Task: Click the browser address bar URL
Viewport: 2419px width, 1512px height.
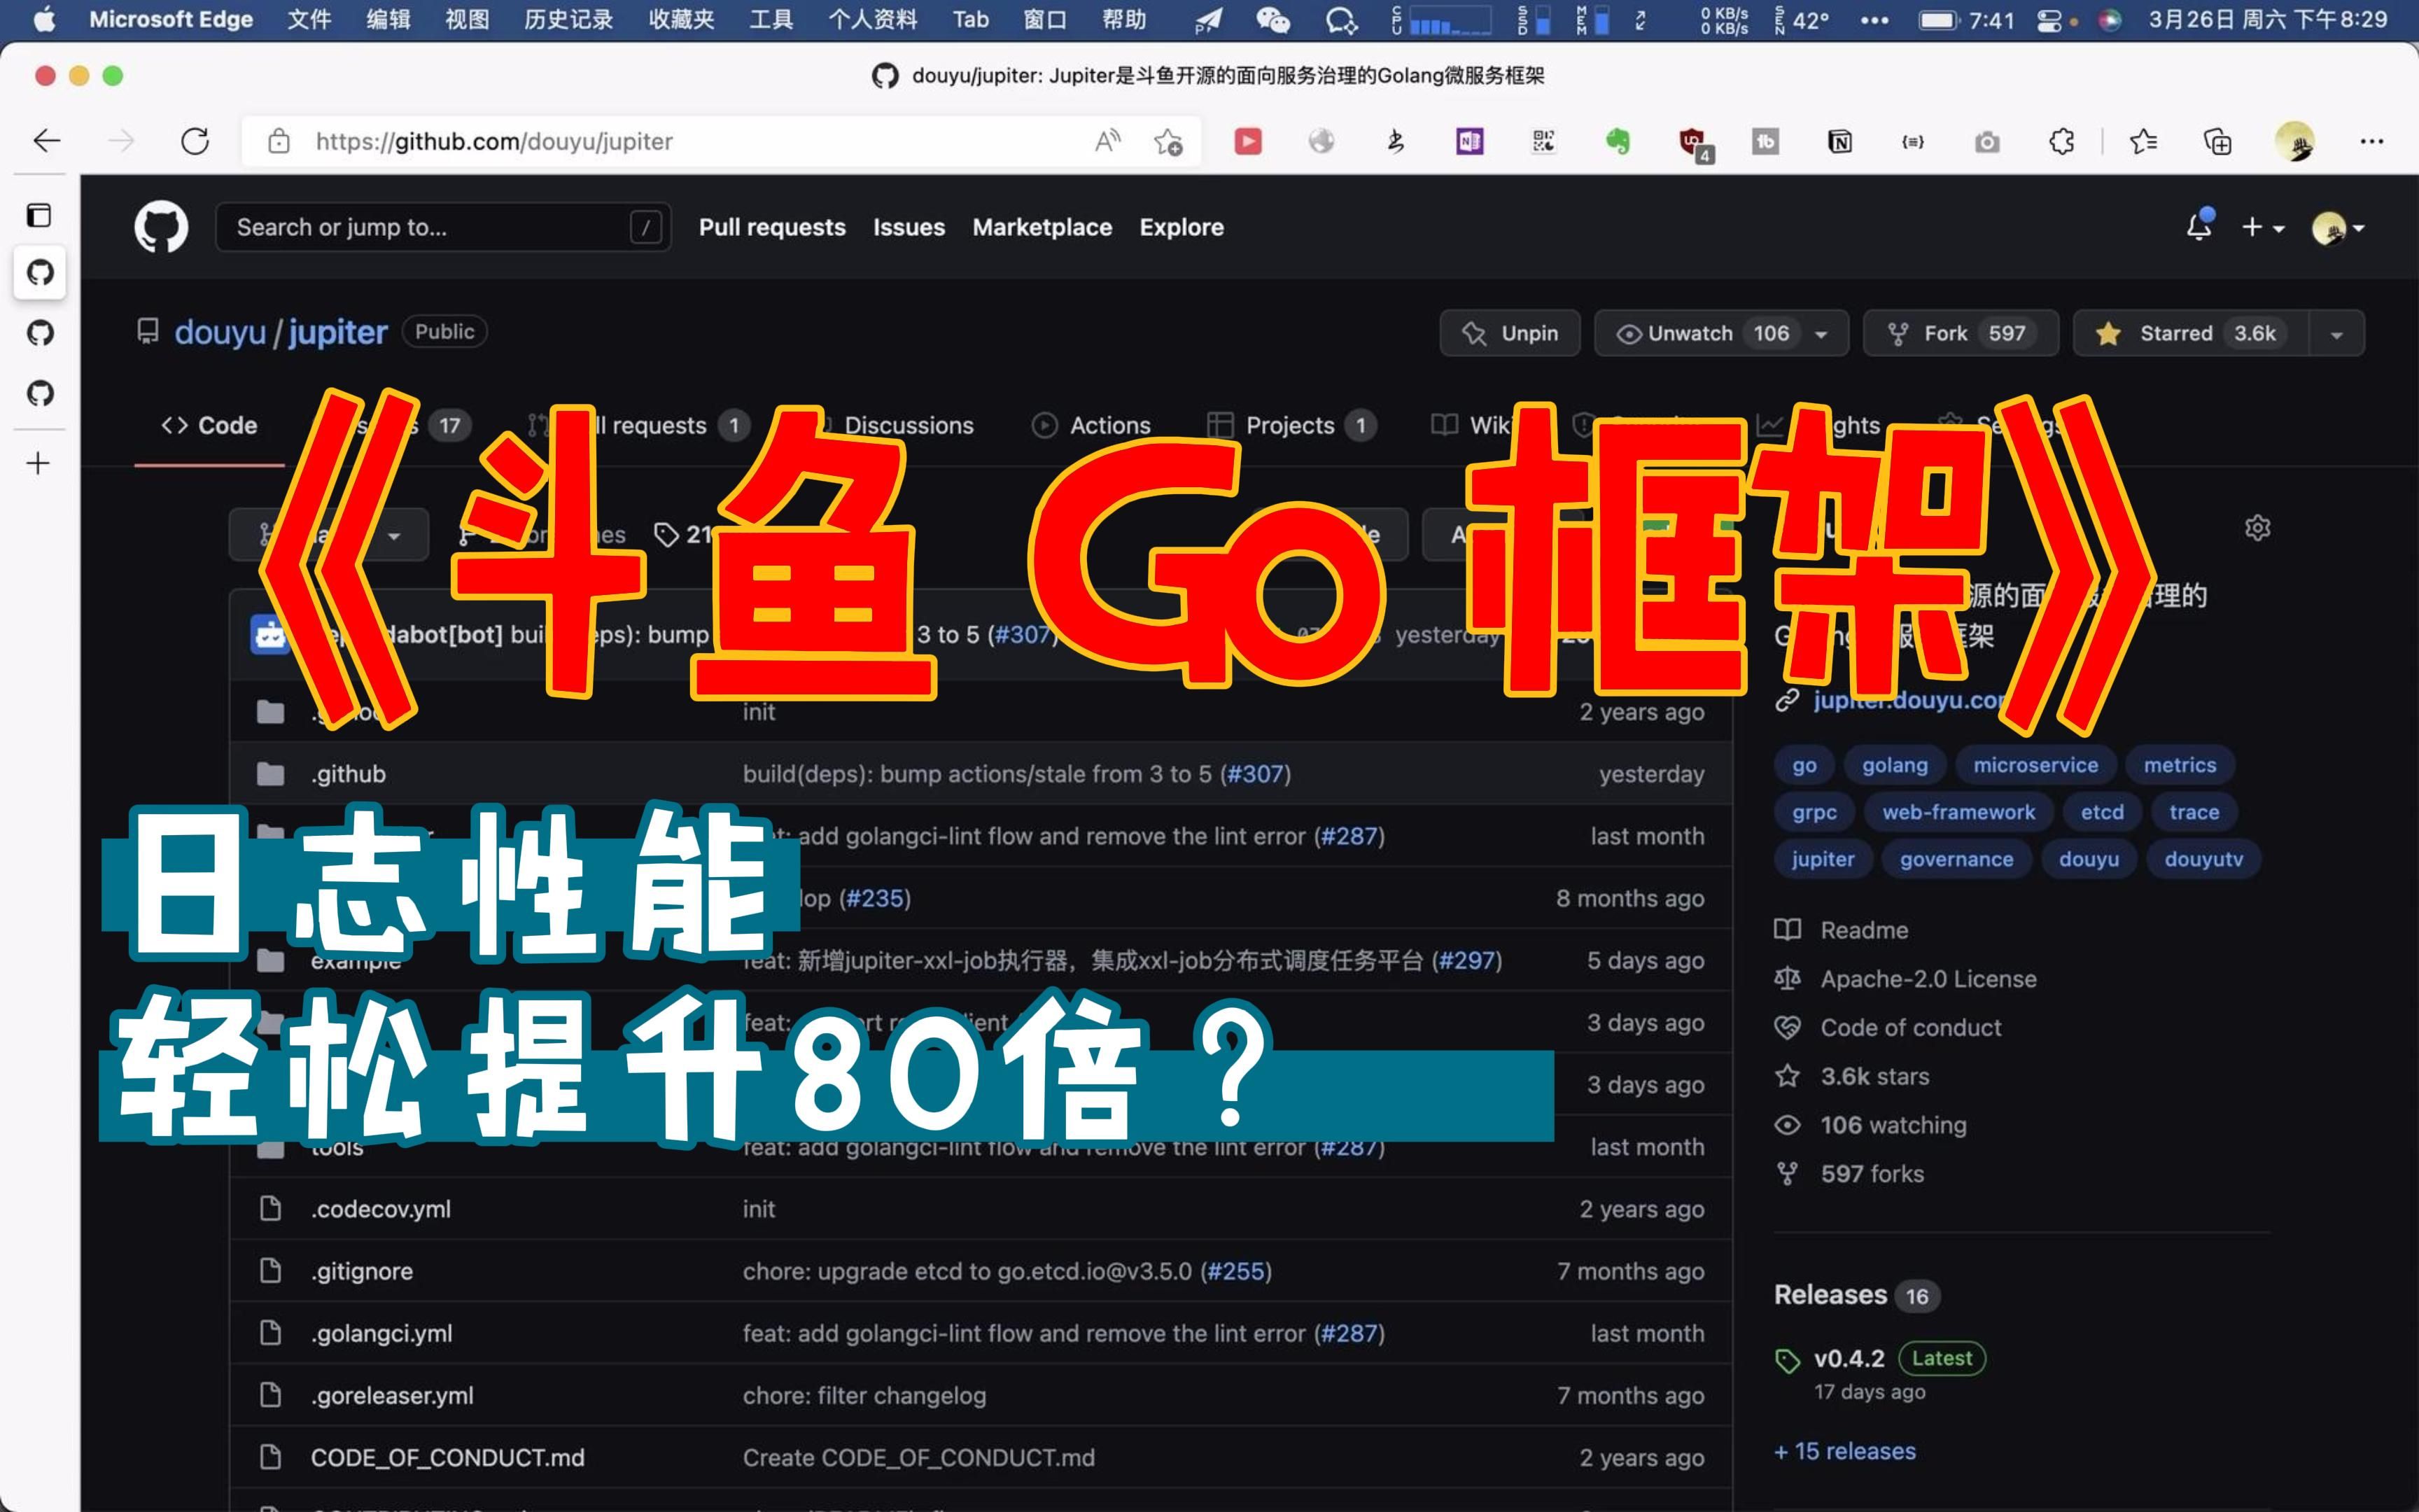Action: pos(493,141)
